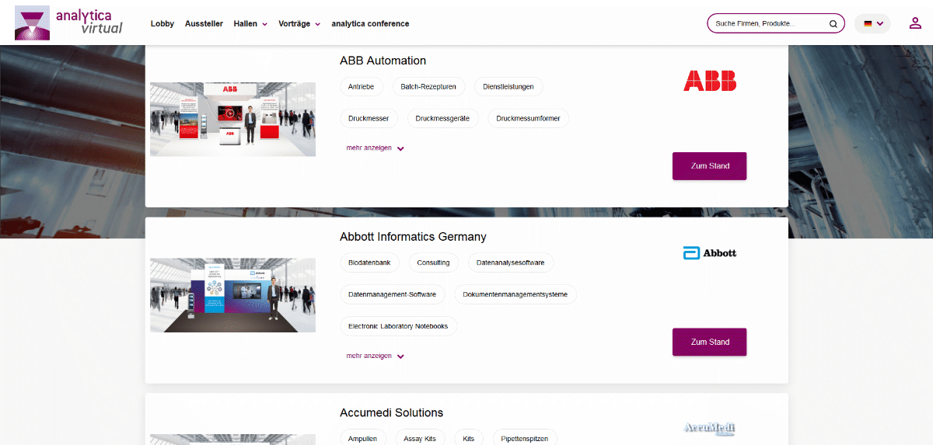Open the German flag language dropdown
Screen dimensions: 933x445
[x=872, y=23]
